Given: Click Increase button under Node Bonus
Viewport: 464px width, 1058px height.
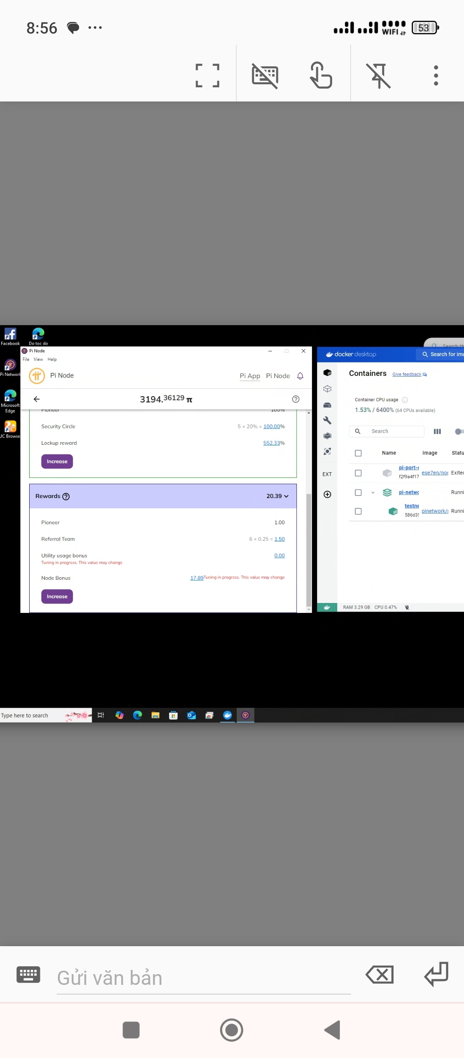Looking at the screenshot, I should click(x=57, y=597).
